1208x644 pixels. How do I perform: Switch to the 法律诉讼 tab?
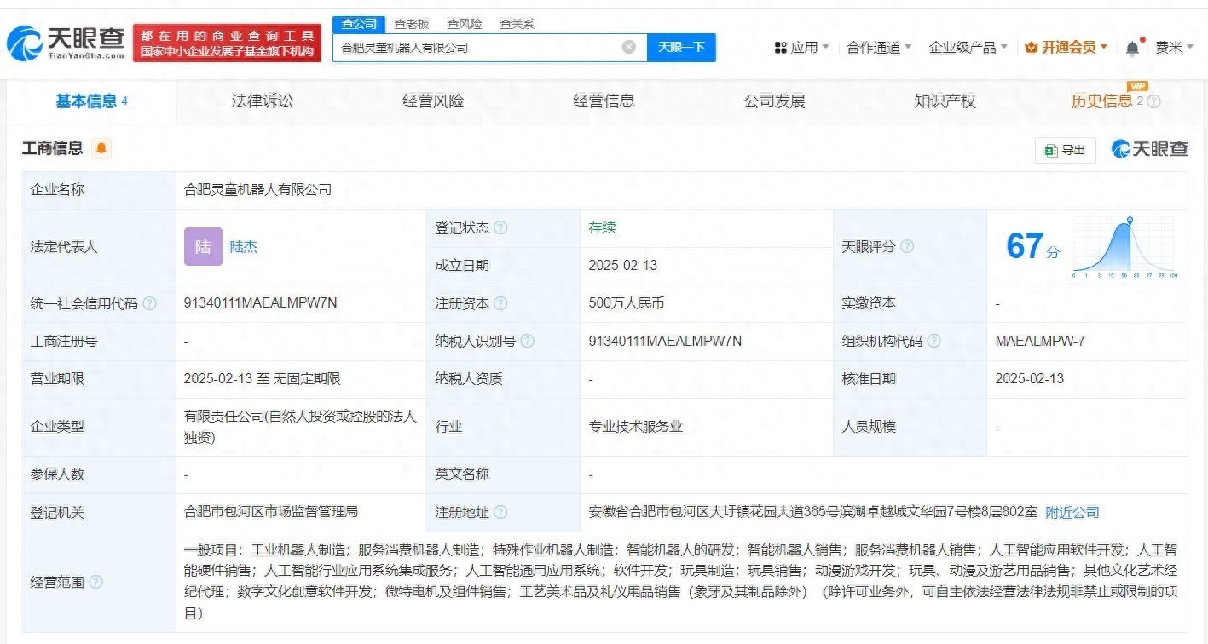click(x=262, y=101)
